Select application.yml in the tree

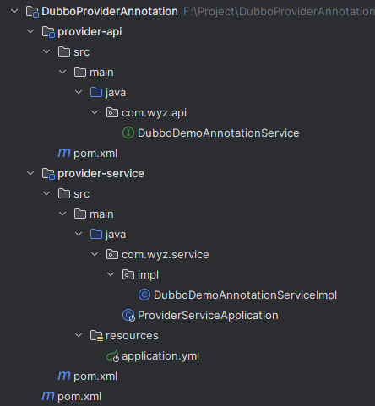tap(160, 356)
